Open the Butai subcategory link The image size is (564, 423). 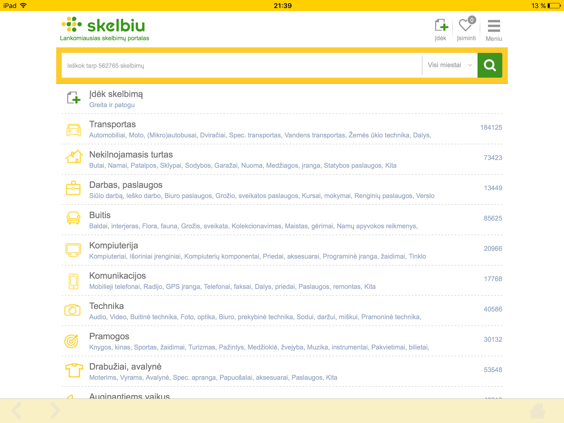(x=97, y=166)
